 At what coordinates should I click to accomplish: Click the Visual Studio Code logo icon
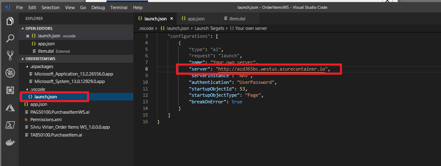(x=7, y=7)
